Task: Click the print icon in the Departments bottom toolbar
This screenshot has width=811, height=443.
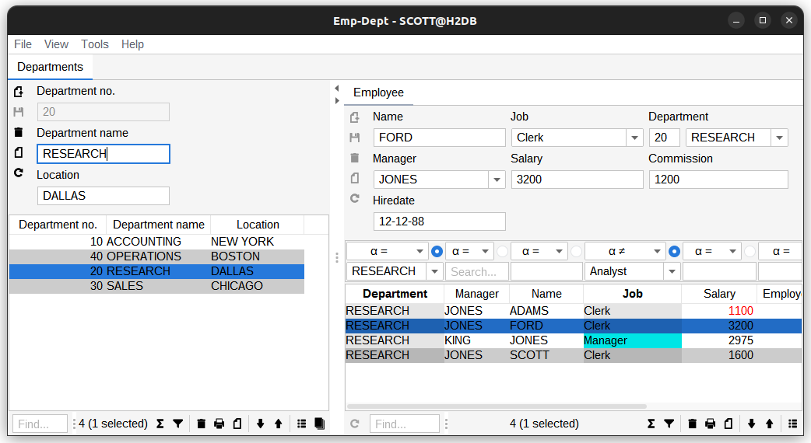Action: 219,424
